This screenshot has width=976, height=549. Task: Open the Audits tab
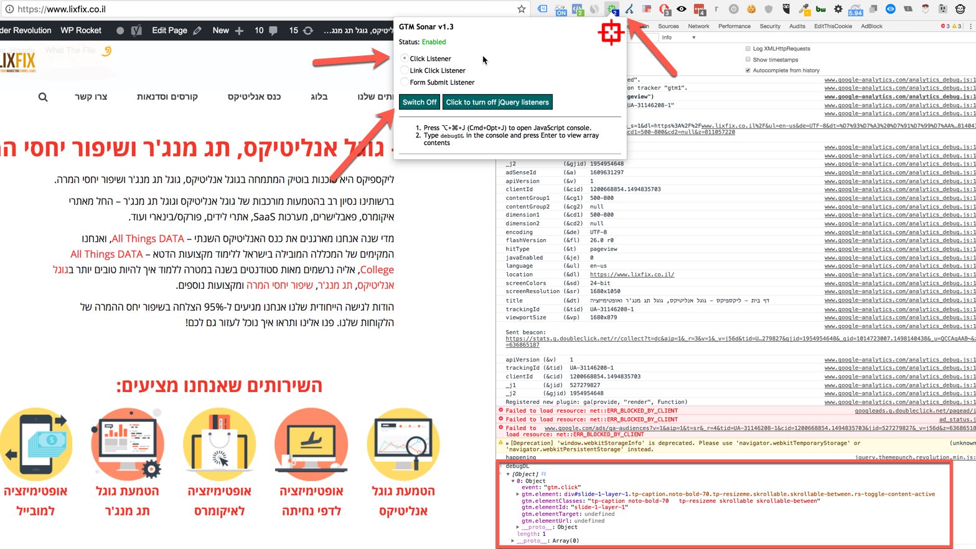coord(797,26)
